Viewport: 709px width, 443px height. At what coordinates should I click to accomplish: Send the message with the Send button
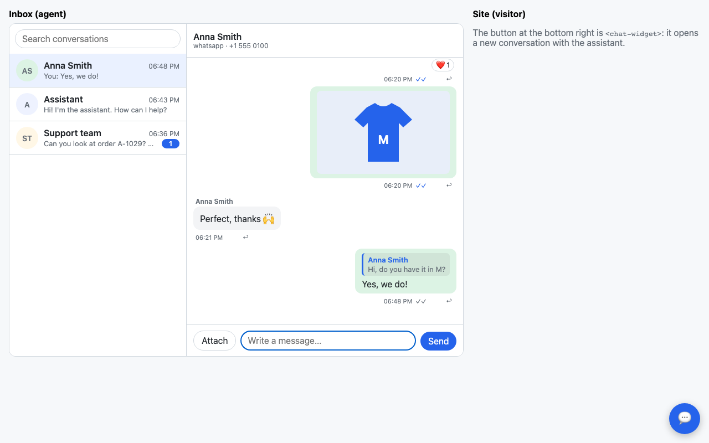pyautogui.click(x=438, y=341)
